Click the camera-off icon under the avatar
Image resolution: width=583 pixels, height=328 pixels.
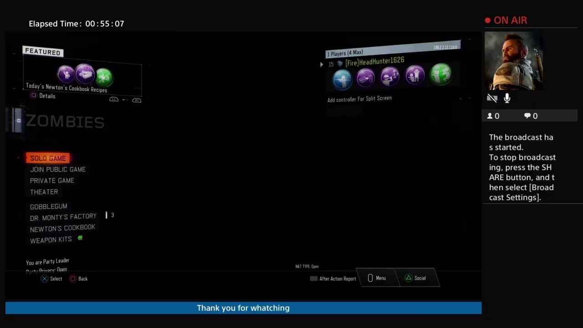(492, 98)
